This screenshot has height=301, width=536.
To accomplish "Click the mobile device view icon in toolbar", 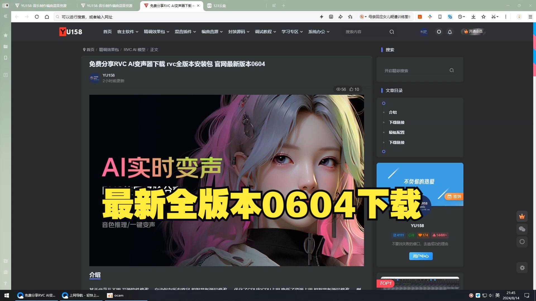I will 440,17.
